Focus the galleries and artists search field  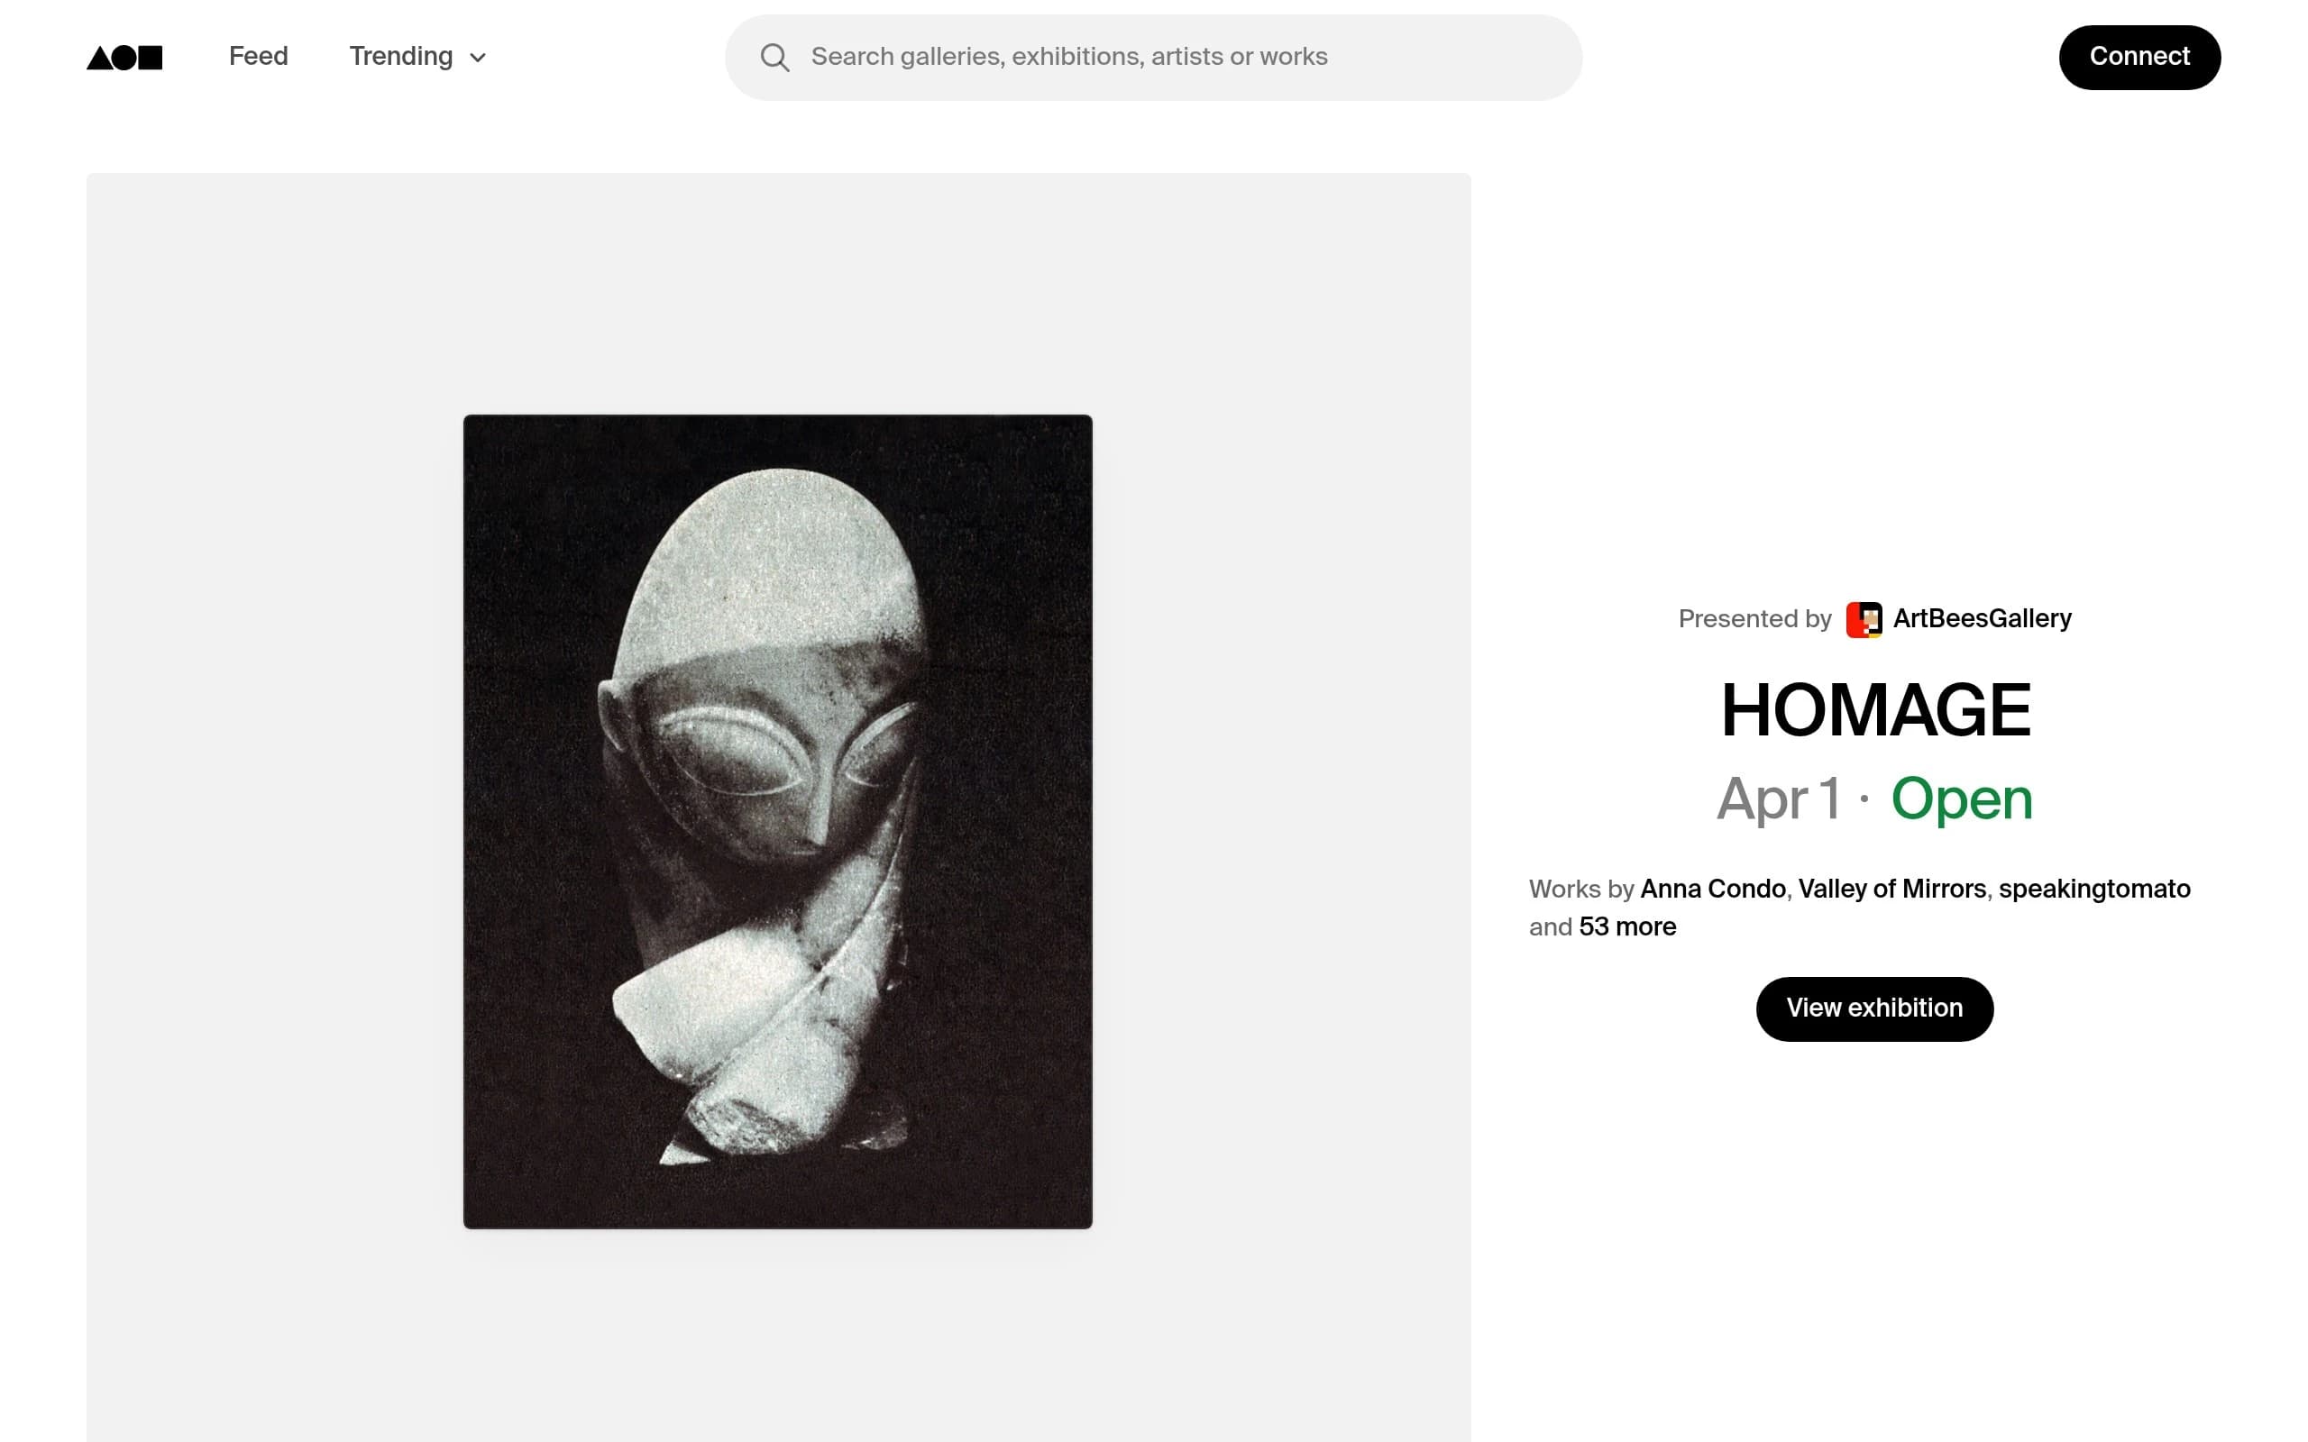[1153, 57]
